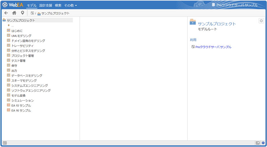The image size is (267, 147).
Task: Open the シミュレーション package
Action: (23, 100)
